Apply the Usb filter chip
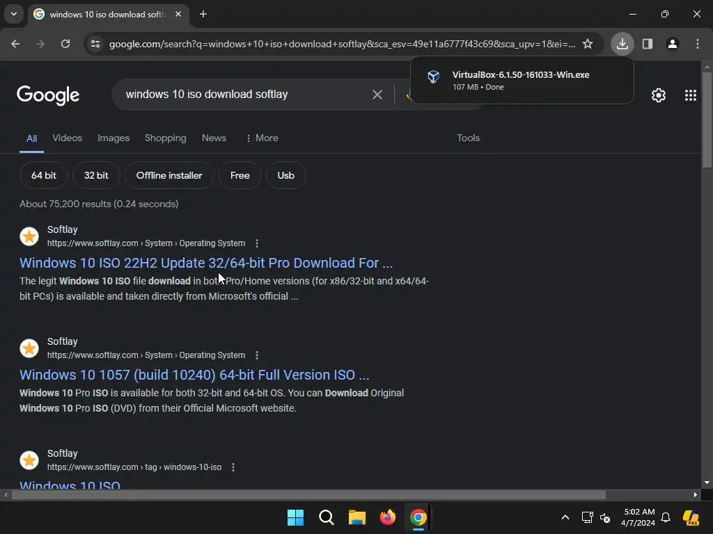This screenshot has width=713, height=534. [x=285, y=175]
